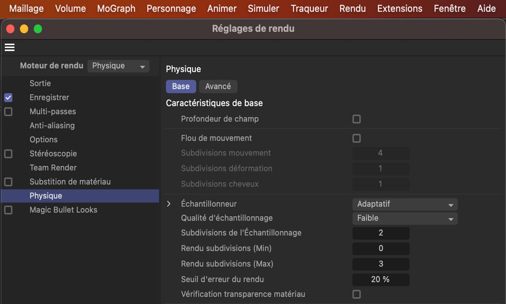Enable the Multi-passes checkbox
The width and height of the screenshot is (506, 304).
point(8,112)
